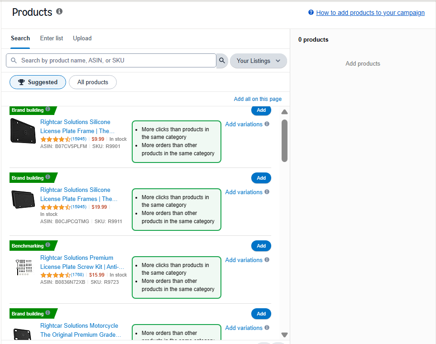Click the product search input field
This screenshot has height=344, width=436.
click(111, 60)
